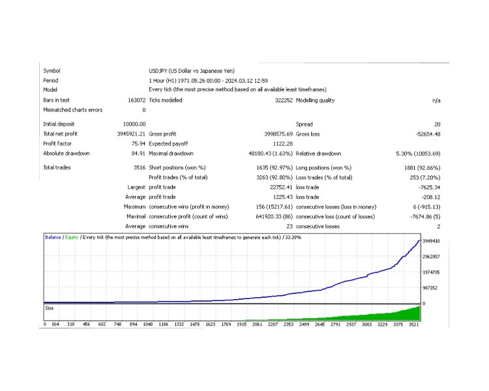Select the symbol value USDJPY (US Dollar vs Japanese Yen)

pyautogui.click(x=192, y=71)
